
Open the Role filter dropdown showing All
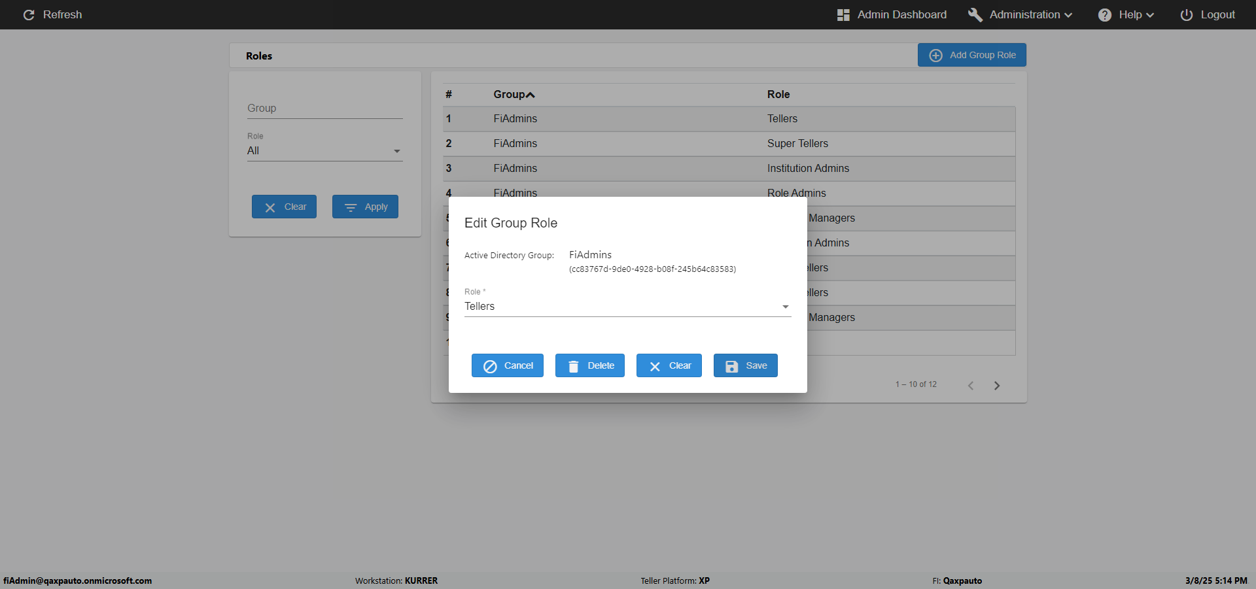click(x=324, y=151)
